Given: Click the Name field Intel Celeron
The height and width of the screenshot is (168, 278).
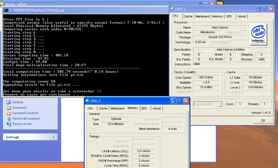Looking at the screenshot, I should coord(220,28).
